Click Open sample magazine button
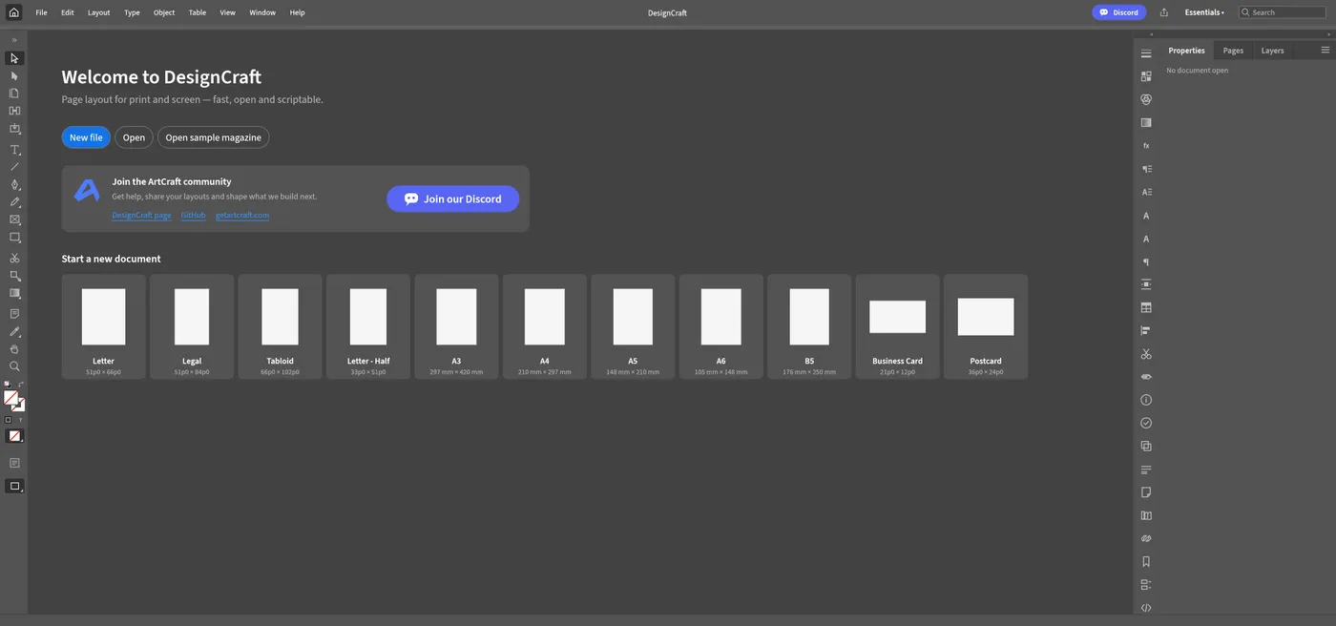The width and height of the screenshot is (1336, 626). 213,137
